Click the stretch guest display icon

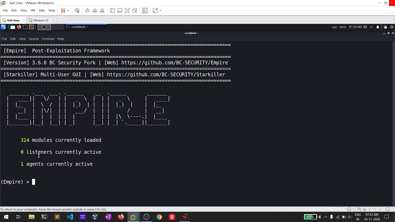[155, 10]
